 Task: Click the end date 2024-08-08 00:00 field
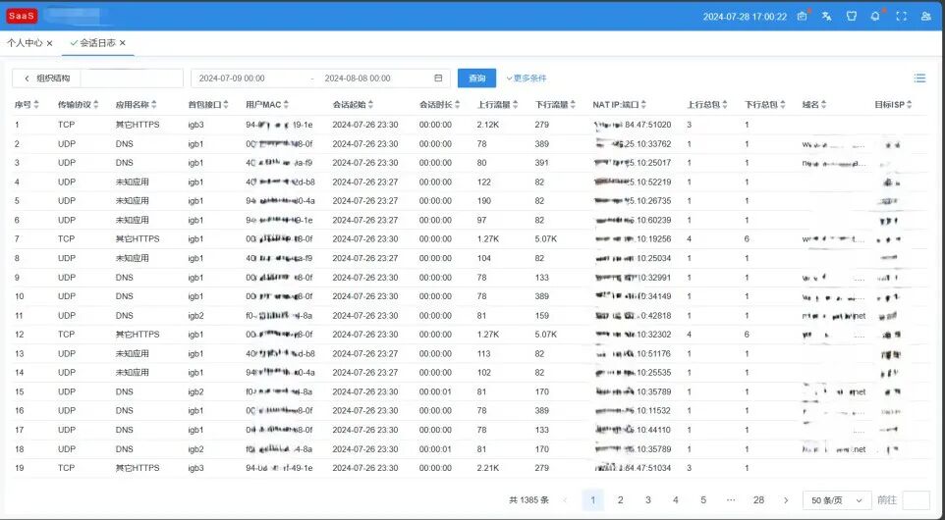point(358,78)
